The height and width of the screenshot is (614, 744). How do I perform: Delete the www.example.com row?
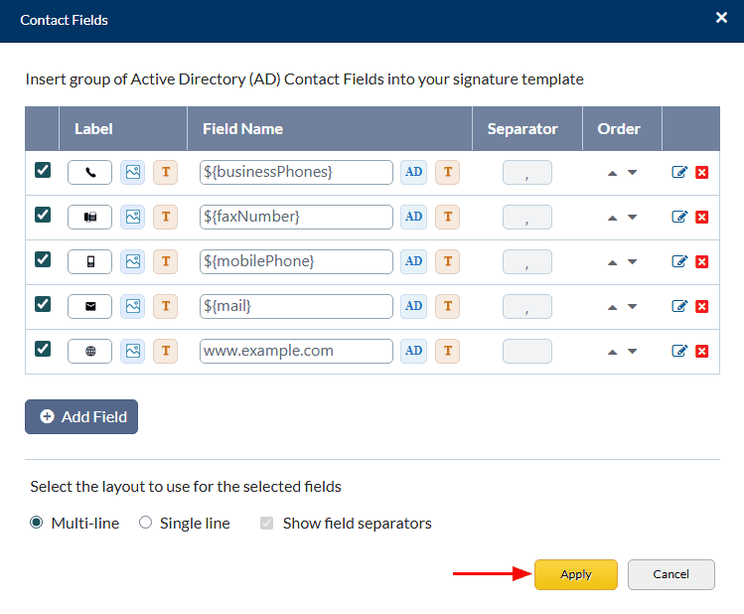(x=701, y=351)
